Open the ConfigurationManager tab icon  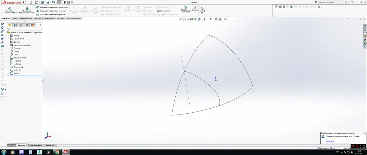[x=21, y=25]
